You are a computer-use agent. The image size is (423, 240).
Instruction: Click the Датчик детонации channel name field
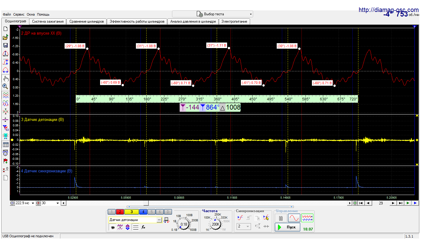133,220
